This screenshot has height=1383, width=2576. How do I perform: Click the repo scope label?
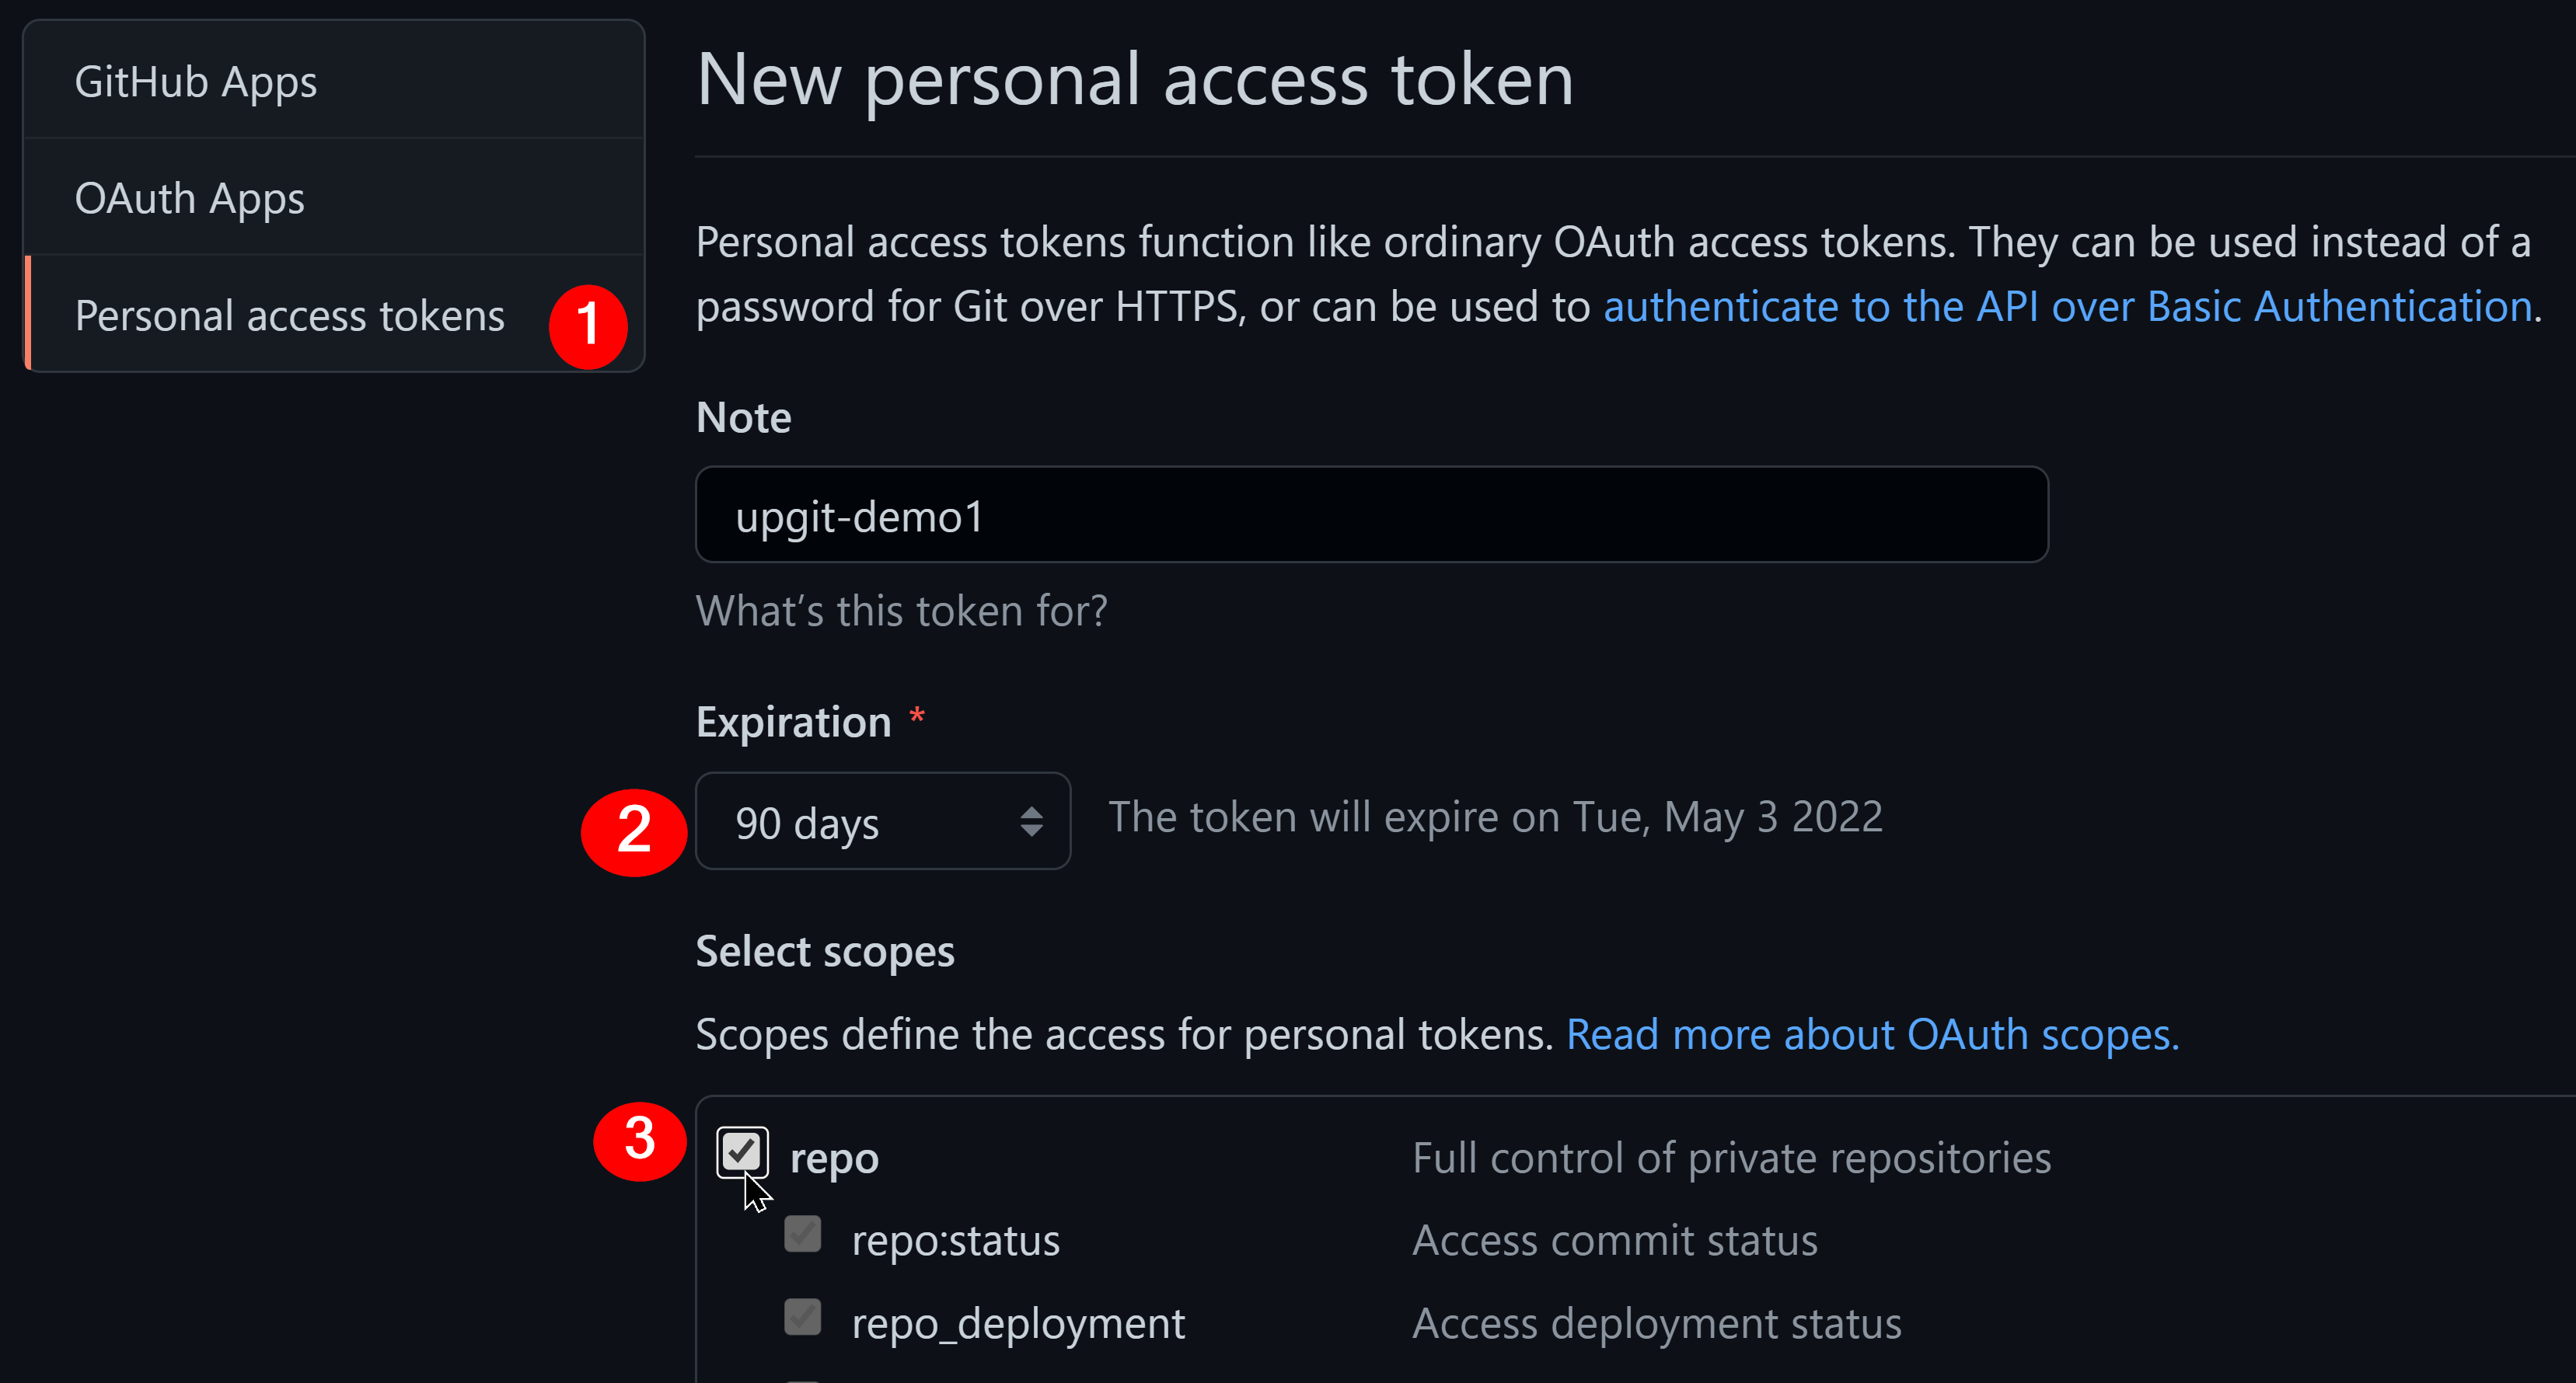pyautogui.click(x=834, y=1159)
